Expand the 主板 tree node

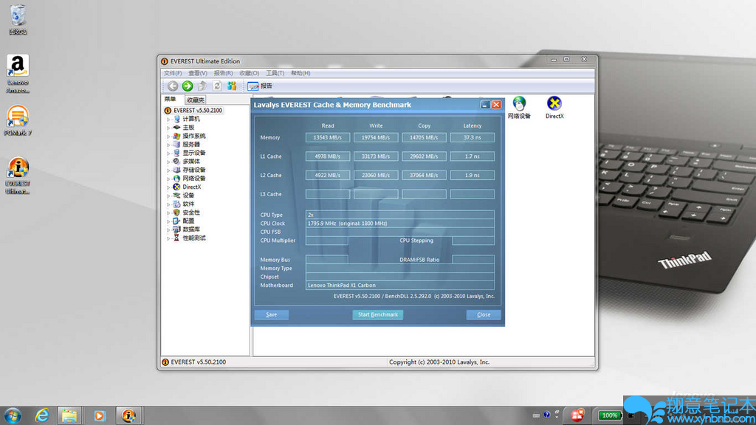pyautogui.click(x=168, y=128)
